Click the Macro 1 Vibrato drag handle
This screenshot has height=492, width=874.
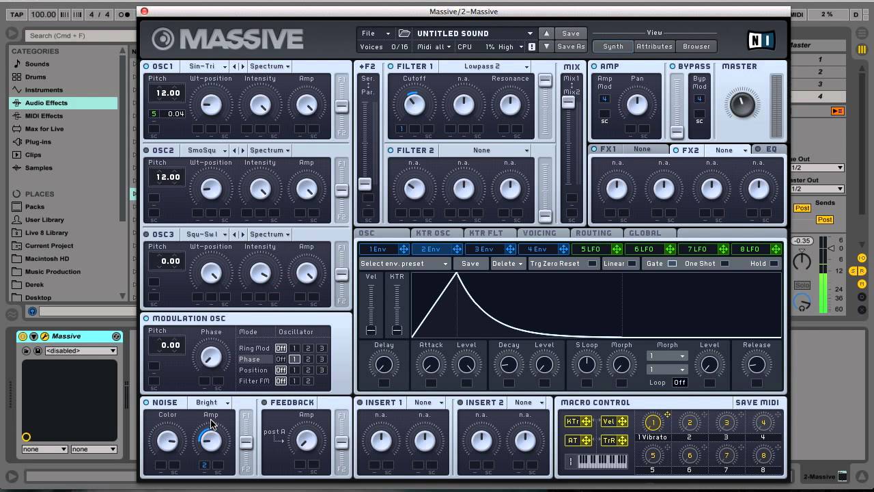[667, 415]
